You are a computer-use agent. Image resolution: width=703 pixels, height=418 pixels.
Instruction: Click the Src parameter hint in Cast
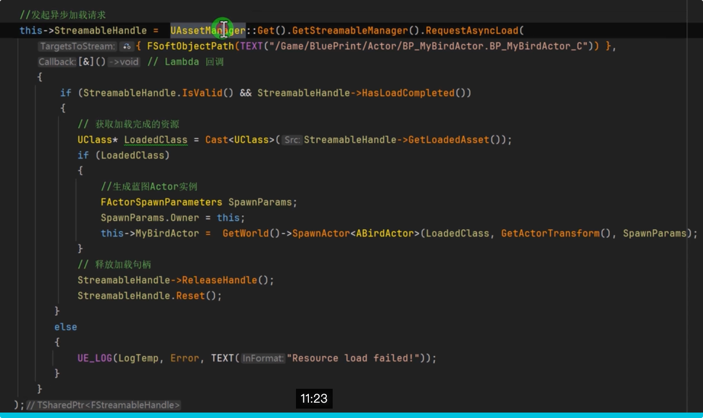click(292, 140)
